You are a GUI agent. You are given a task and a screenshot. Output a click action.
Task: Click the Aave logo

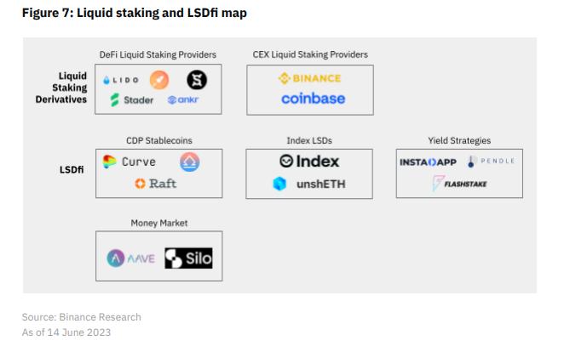(131, 258)
